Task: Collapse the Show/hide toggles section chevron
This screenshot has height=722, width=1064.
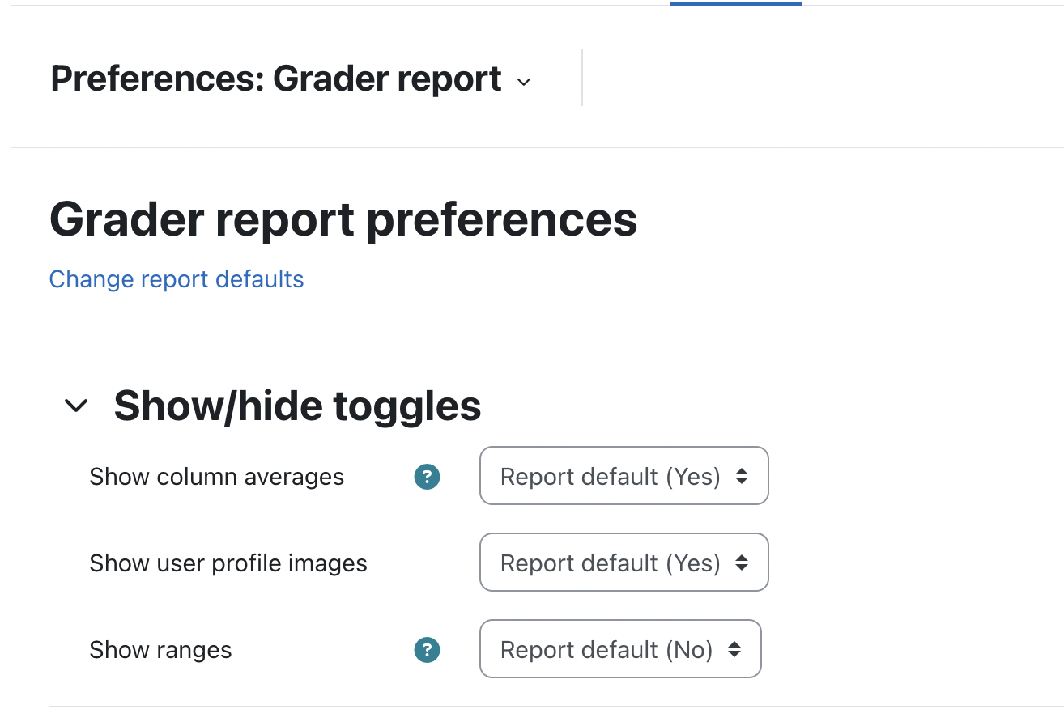Action: 76,406
